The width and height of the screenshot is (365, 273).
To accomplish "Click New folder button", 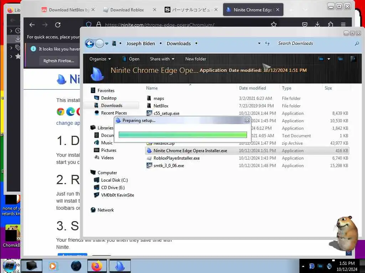I will (196, 59).
